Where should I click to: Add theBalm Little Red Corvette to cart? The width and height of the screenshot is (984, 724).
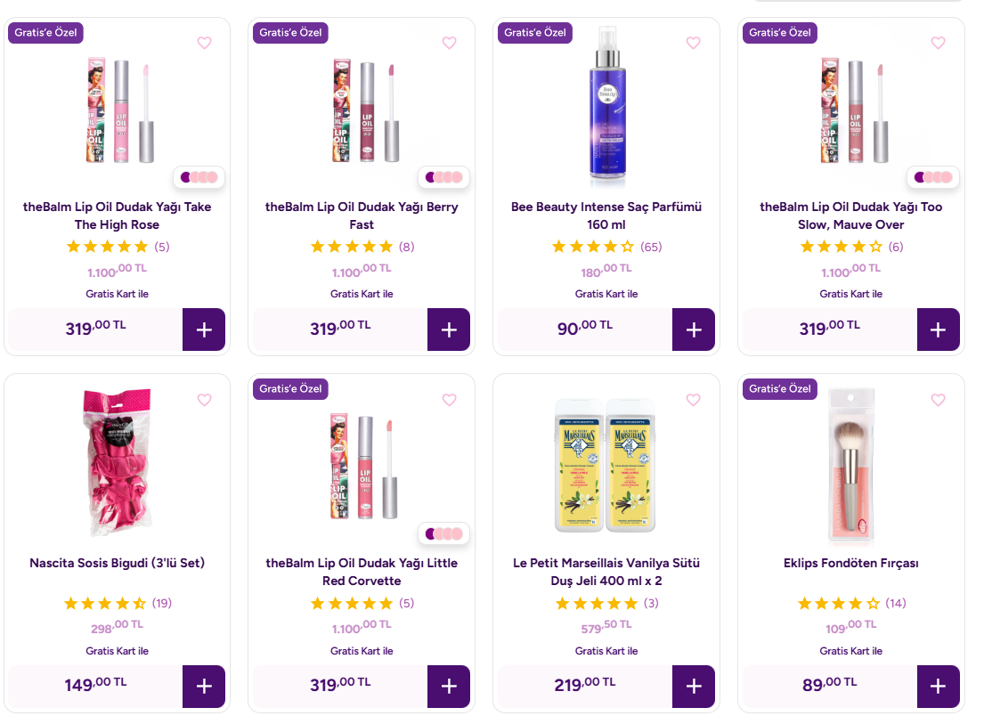pyautogui.click(x=449, y=687)
